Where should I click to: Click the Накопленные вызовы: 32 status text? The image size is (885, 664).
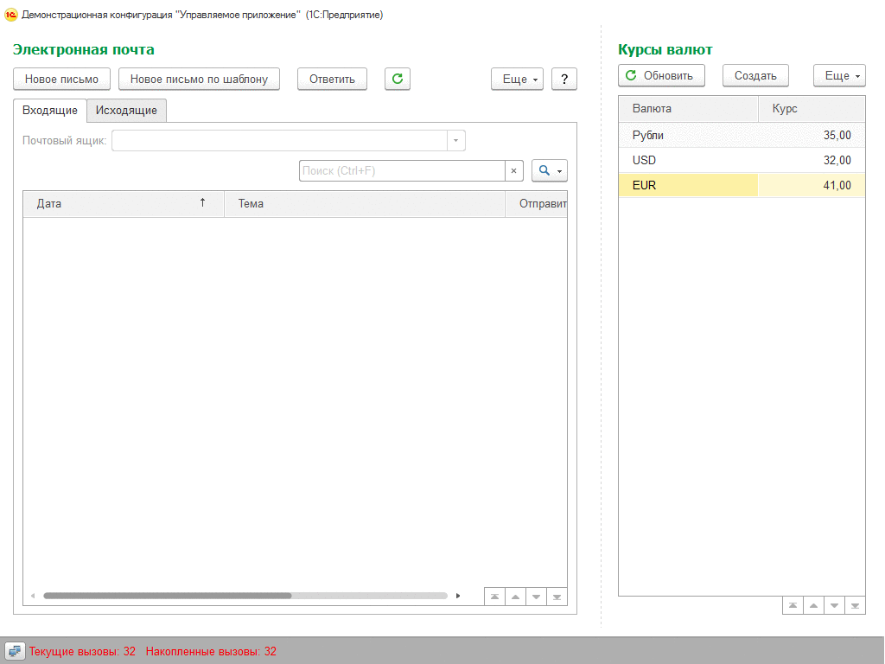coord(211,652)
